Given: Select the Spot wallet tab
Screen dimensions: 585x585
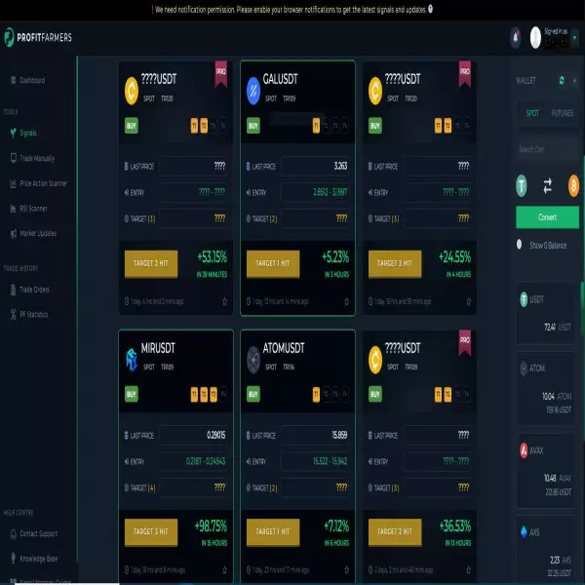Looking at the screenshot, I should click(532, 113).
